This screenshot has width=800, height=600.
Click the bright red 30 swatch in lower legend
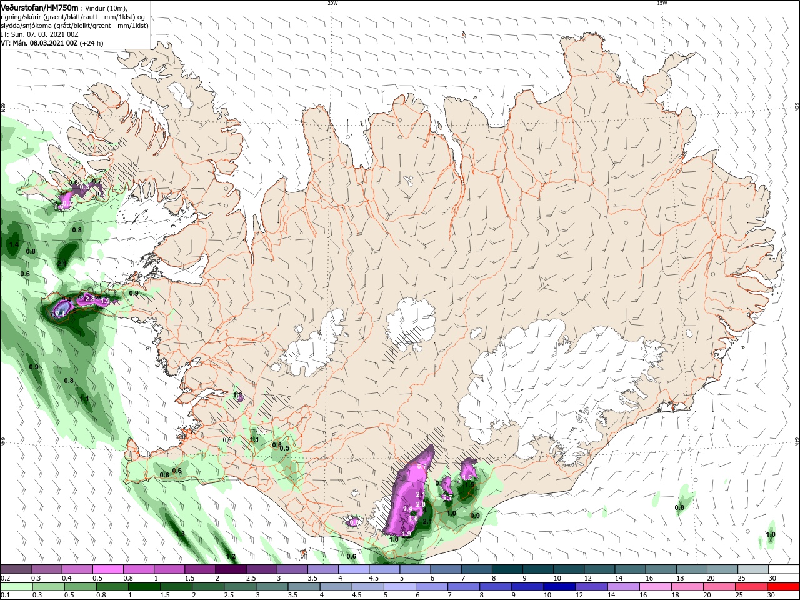point(783,586)
